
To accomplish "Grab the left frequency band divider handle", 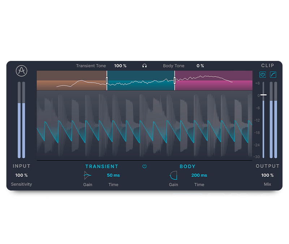I will tap(107, 80).
